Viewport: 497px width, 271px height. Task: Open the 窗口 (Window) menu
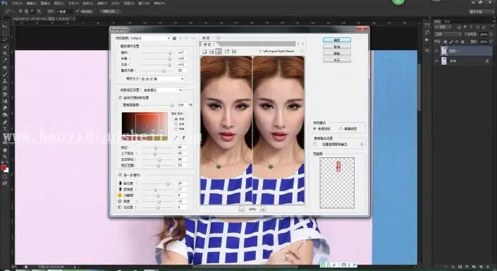tap(143, 3)
